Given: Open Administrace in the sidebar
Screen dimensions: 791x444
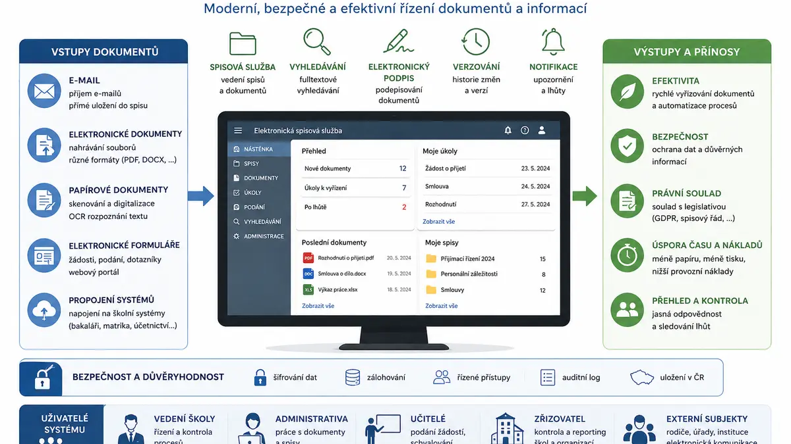Looking at the screenshot, I should [x=258, y=236].
